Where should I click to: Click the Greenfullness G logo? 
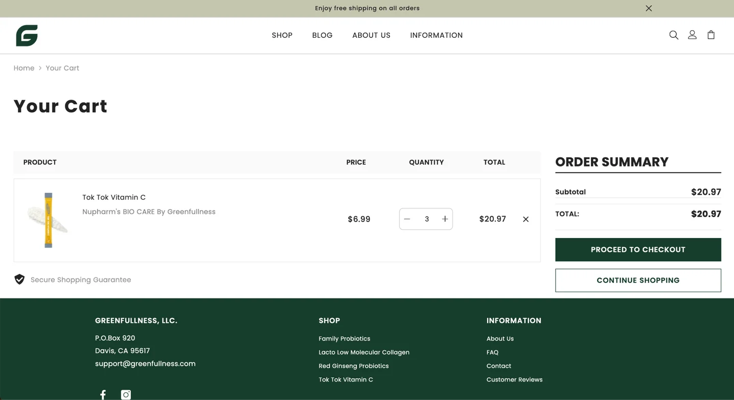click(x=27, y=35)
